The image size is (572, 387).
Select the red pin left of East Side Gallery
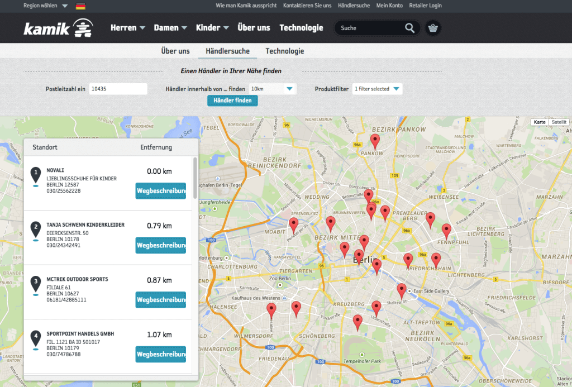(x=402, y=292)
